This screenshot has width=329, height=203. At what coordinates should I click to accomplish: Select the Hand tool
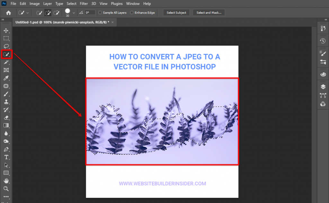coord(6,181)
